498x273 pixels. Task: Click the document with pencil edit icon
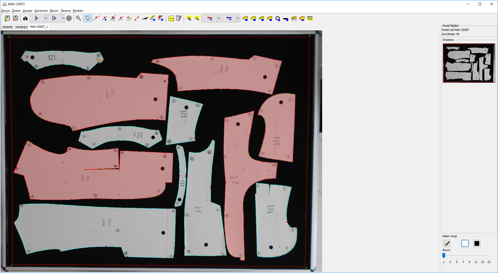coord(179,18)
